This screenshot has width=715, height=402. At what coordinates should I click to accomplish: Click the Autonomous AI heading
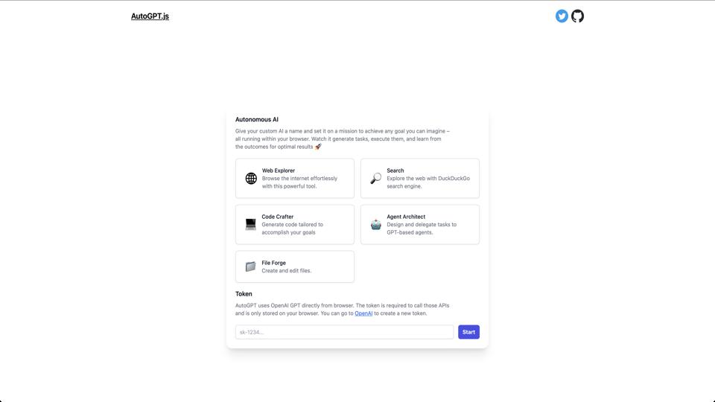point(257,119)
